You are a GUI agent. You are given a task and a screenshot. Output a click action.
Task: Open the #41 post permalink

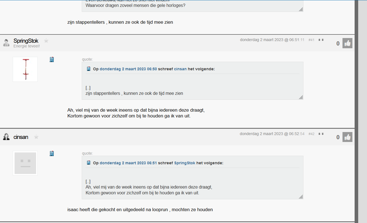tap(311, 40)
